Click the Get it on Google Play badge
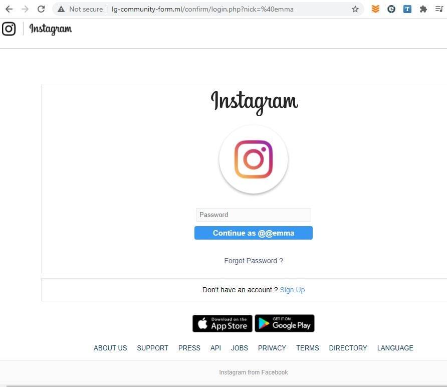Screen dimensions: 447x387 pos(285,323)
